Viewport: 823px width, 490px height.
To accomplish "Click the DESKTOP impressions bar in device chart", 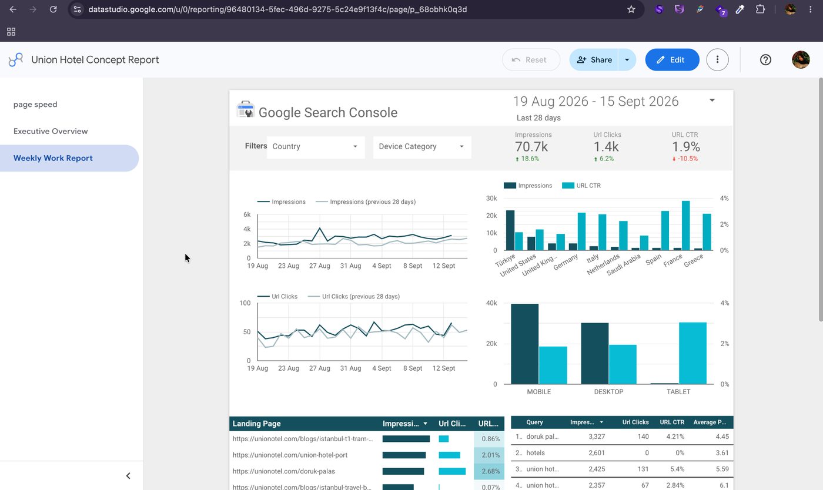I will point(594,353).
